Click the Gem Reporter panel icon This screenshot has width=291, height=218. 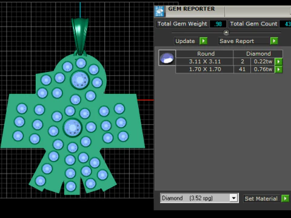159,12
